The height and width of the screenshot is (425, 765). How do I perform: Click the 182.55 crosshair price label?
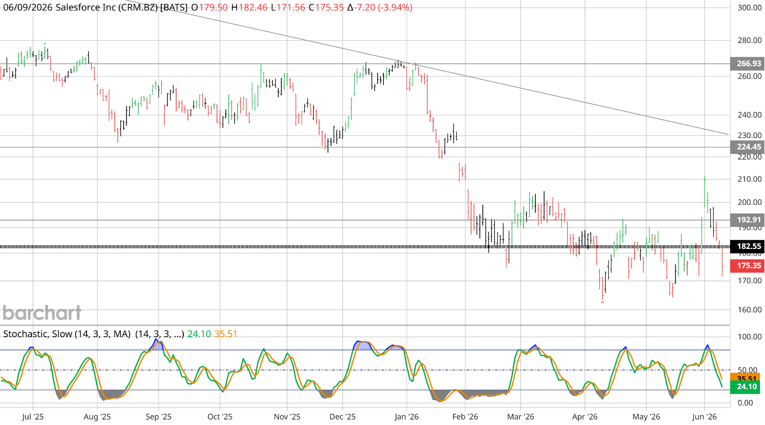click(x=747, y=247)
